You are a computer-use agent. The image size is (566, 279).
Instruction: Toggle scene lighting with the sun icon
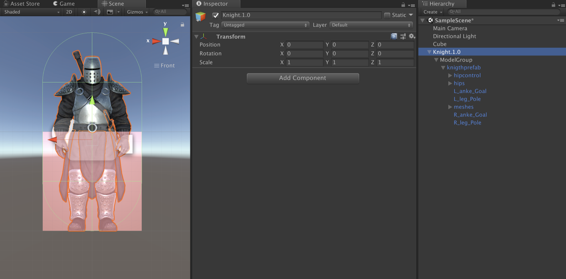(83, 12)
